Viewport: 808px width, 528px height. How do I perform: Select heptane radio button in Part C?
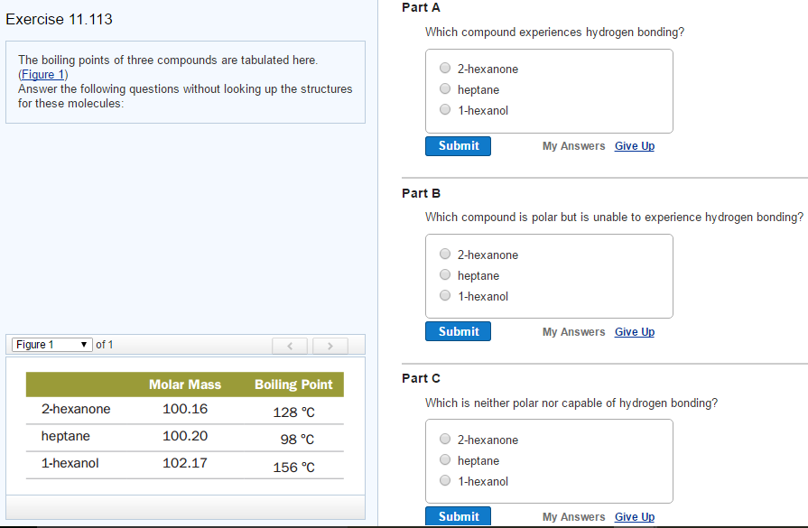coord(445,460)
